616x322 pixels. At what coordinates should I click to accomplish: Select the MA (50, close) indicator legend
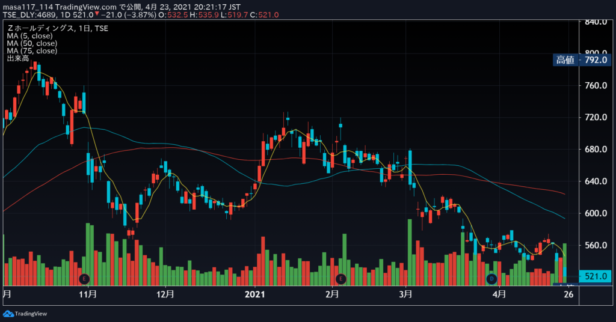(x=32, y=43)
